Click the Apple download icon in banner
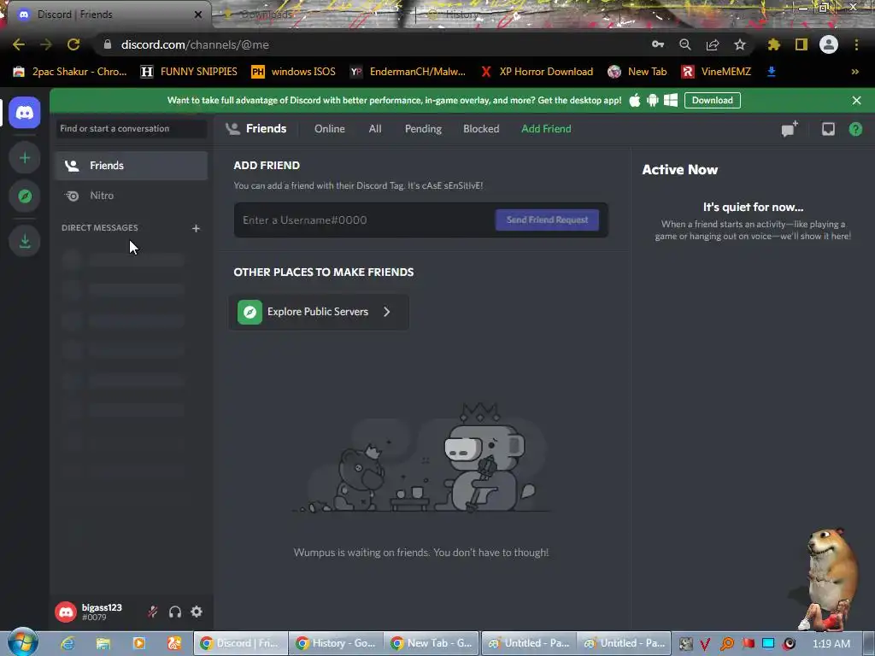 [x=635, y=101]
